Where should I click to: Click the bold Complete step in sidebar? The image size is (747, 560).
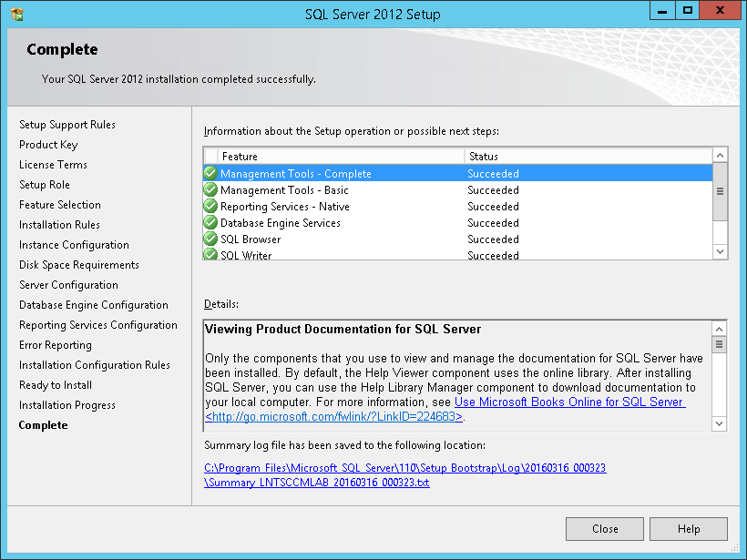(x=43, y=425)
